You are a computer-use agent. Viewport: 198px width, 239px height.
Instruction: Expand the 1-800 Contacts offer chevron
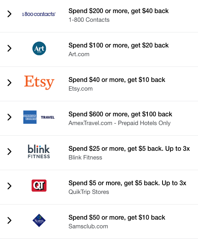(x=9, y=14)
